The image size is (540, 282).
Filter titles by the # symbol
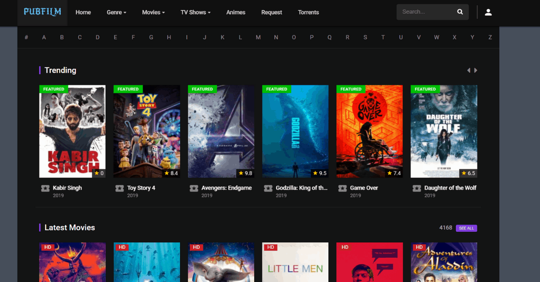coord(26,38)
